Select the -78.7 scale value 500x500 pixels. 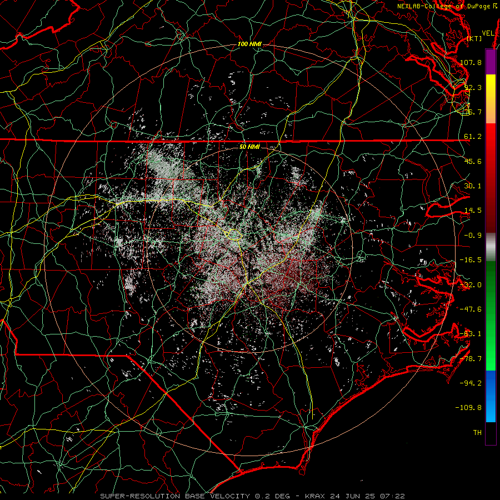(471, 359)
